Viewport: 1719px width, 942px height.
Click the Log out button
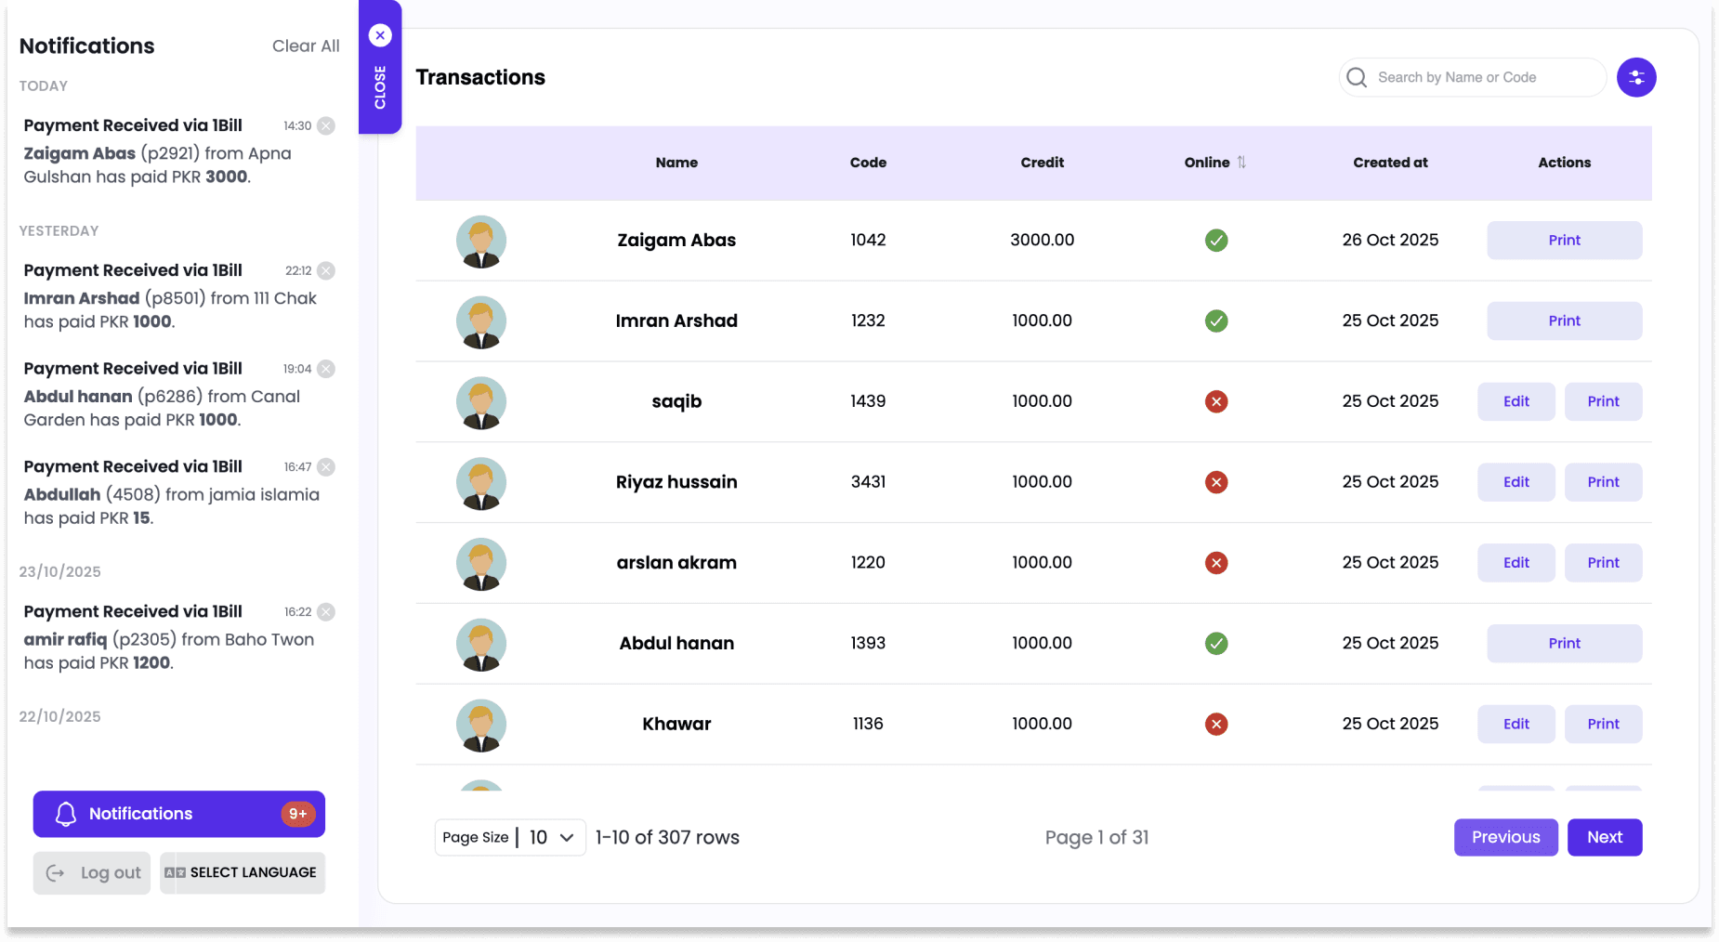click(x=92, y=872)
